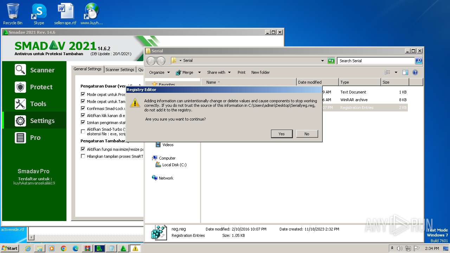Open Action Center flag tray icon
The height and width of the screenshot is (253, 450).
(417, 248)
